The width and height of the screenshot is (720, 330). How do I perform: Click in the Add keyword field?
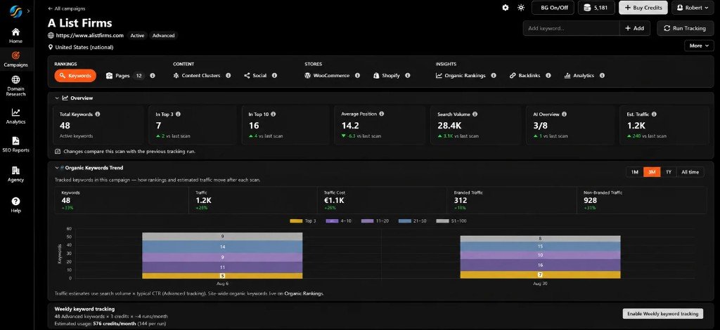[571, 28]
